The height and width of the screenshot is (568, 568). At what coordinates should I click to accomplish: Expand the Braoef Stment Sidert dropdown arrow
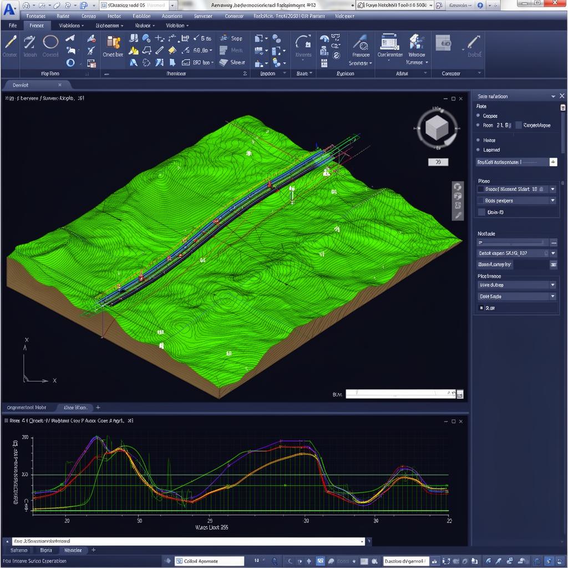pyautogui.click(x=553, y=189)
